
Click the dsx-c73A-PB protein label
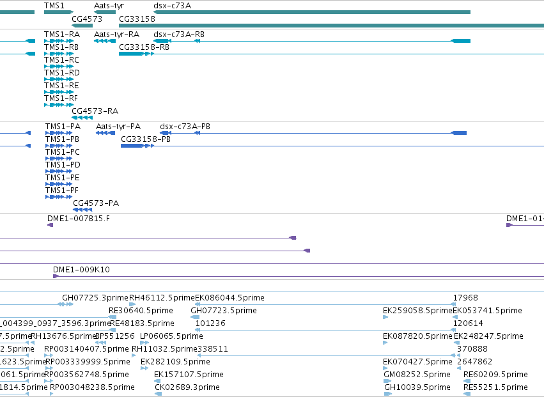coord(185,127)
